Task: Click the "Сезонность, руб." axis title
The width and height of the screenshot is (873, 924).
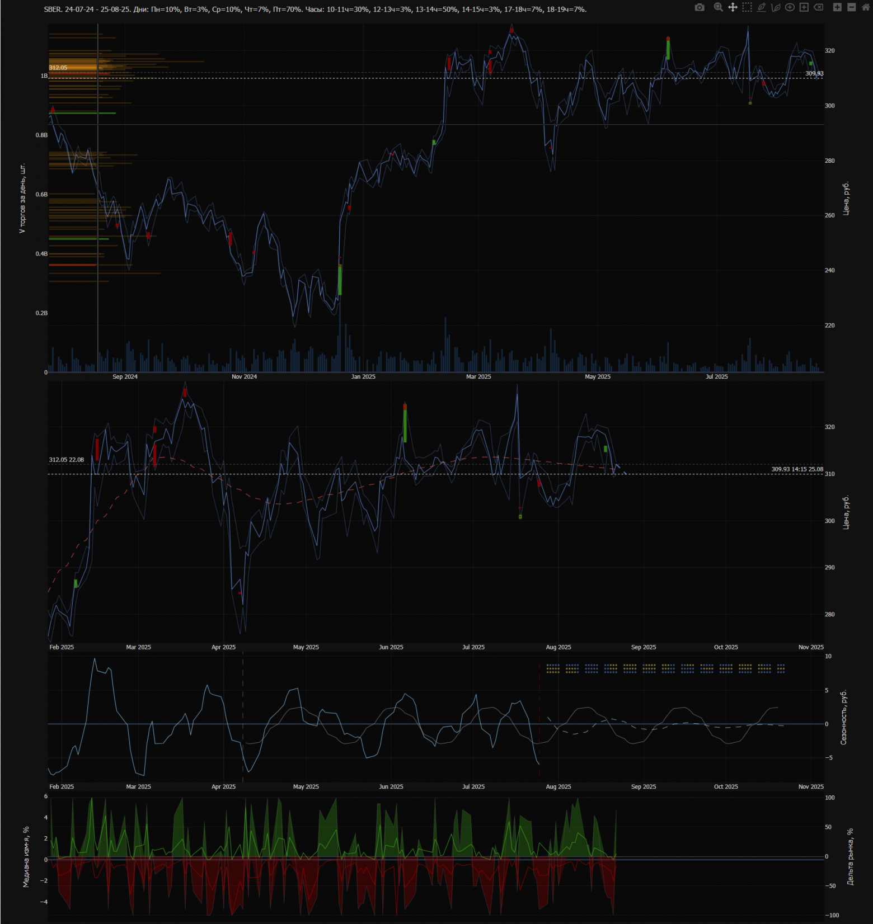Action: (x=843, y=718)
